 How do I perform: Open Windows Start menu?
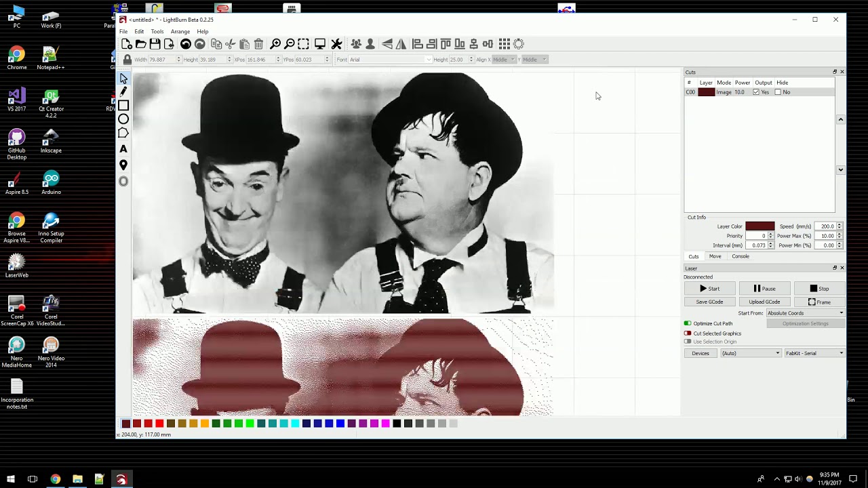point(10,479)
